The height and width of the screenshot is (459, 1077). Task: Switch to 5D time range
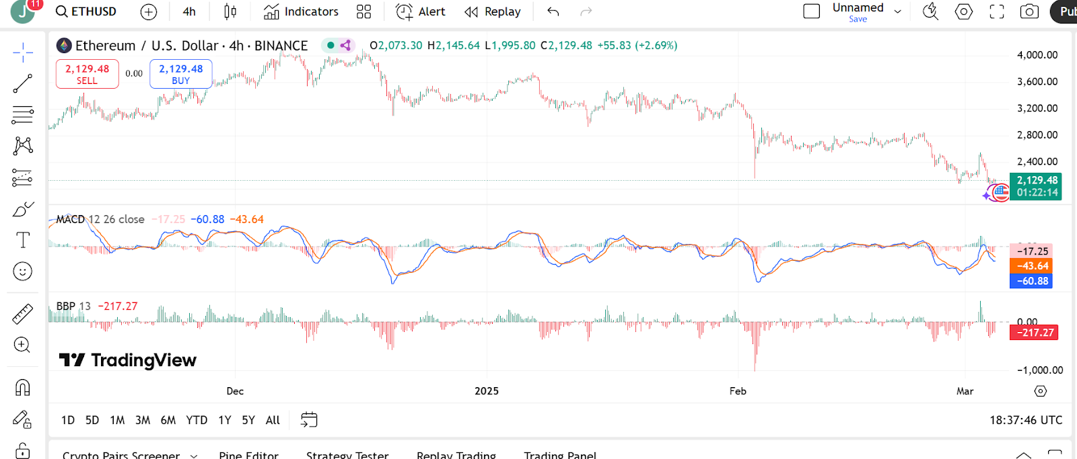pos(92,420)
